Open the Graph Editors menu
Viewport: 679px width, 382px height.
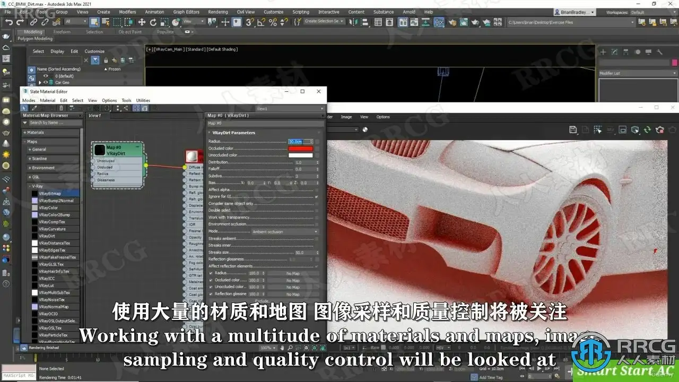click(x=186, y=12)
